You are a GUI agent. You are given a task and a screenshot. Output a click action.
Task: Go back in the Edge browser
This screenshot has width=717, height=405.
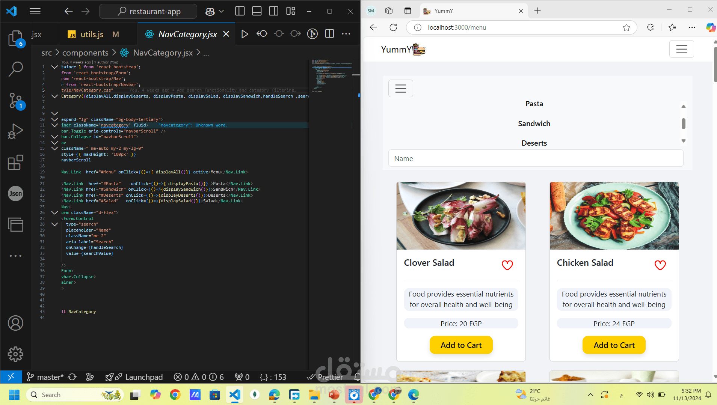pos(373,27)
